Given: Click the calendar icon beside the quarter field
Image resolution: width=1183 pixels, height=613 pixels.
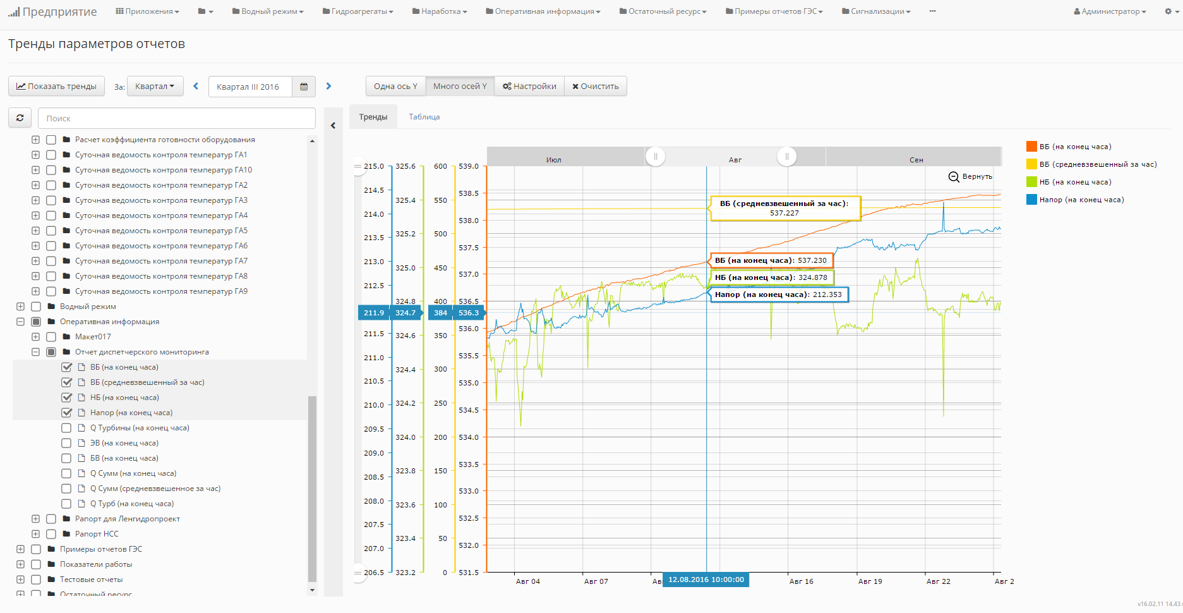Looking at the screenshot, I should pyautogui.click(x=304, y=87).
